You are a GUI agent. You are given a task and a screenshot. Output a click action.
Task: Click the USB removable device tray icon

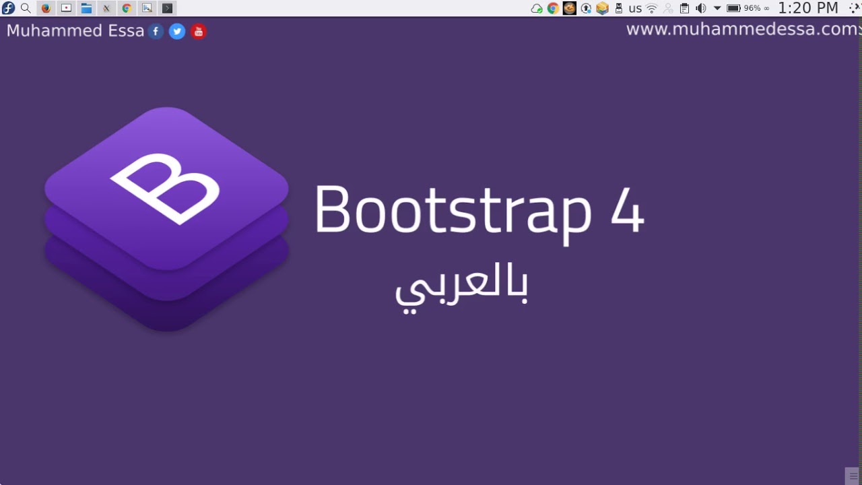619,8
